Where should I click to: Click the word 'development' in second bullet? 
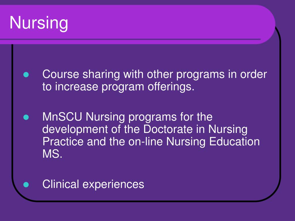[75, 129]
